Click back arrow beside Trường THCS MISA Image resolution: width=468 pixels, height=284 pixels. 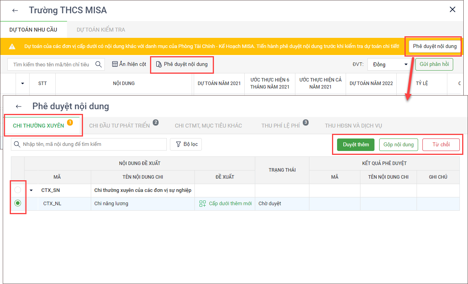click(15, 11)
